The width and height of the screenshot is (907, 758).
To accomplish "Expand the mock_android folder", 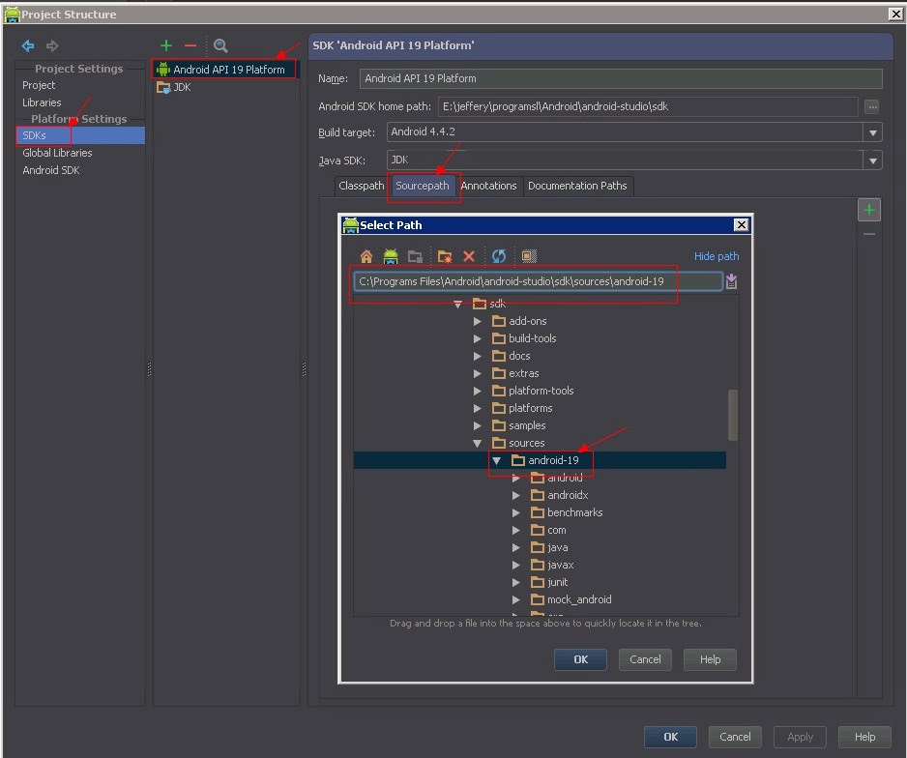I will [x=516, y=599].
